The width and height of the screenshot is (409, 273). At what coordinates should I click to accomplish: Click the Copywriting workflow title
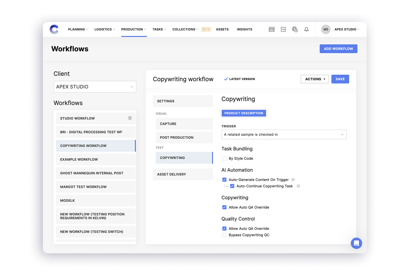pyautogui.click(x=183, y=79)
